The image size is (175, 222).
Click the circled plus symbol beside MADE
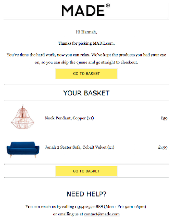(107, 5)
